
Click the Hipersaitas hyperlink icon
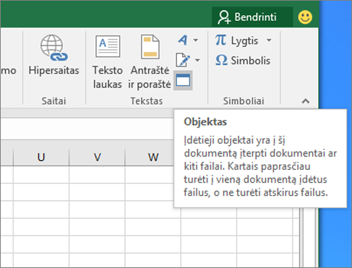pos(54,48)
